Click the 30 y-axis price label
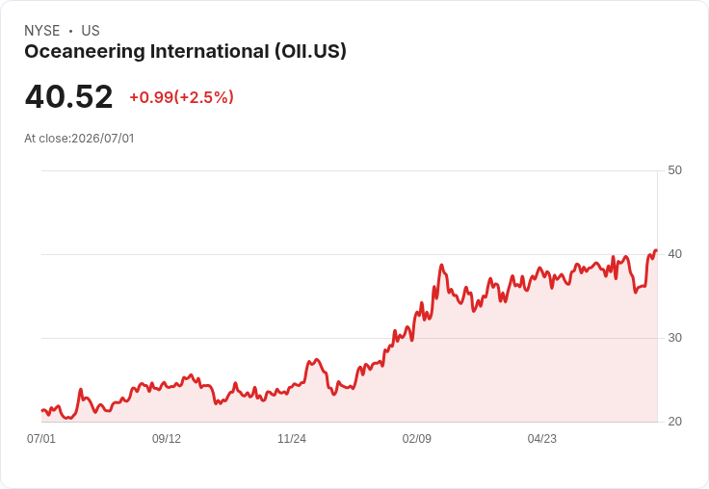This screenshot has height=489, width=709. pyautogui.click(x=674, y=338)
